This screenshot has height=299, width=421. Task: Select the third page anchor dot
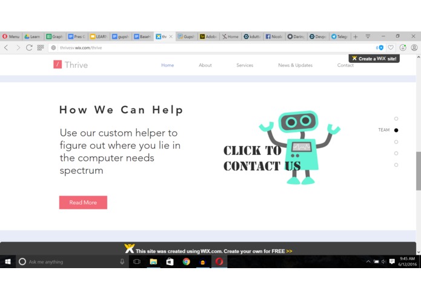pyautogui.click(x=396, y=142)
